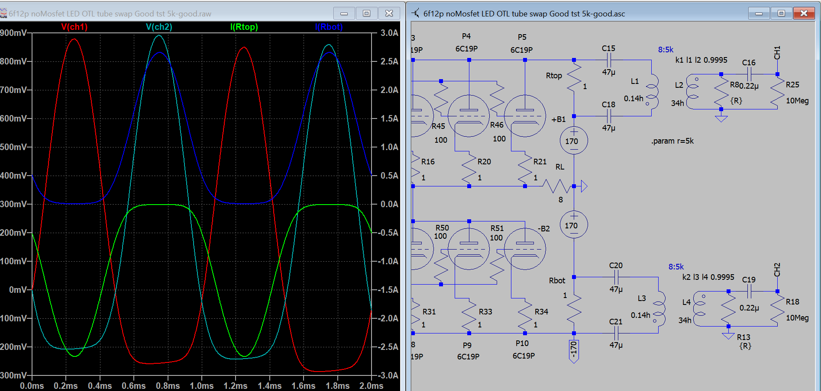Select the R34 resistor symbol
Viewport: 821px width, 391px height.
[x=525, y=316]
